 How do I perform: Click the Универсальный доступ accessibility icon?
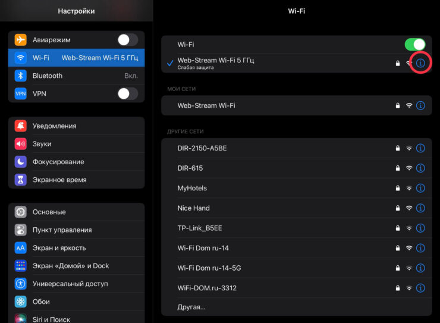[20, 284]
